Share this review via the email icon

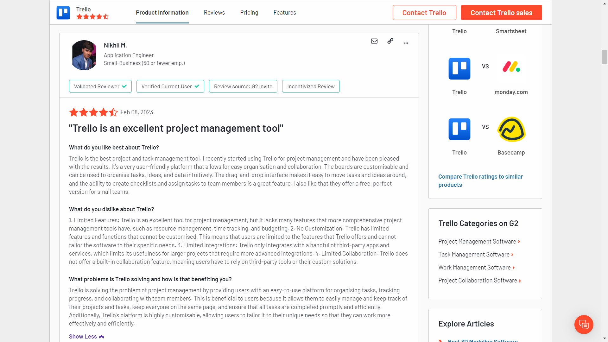tap(374, 41)
